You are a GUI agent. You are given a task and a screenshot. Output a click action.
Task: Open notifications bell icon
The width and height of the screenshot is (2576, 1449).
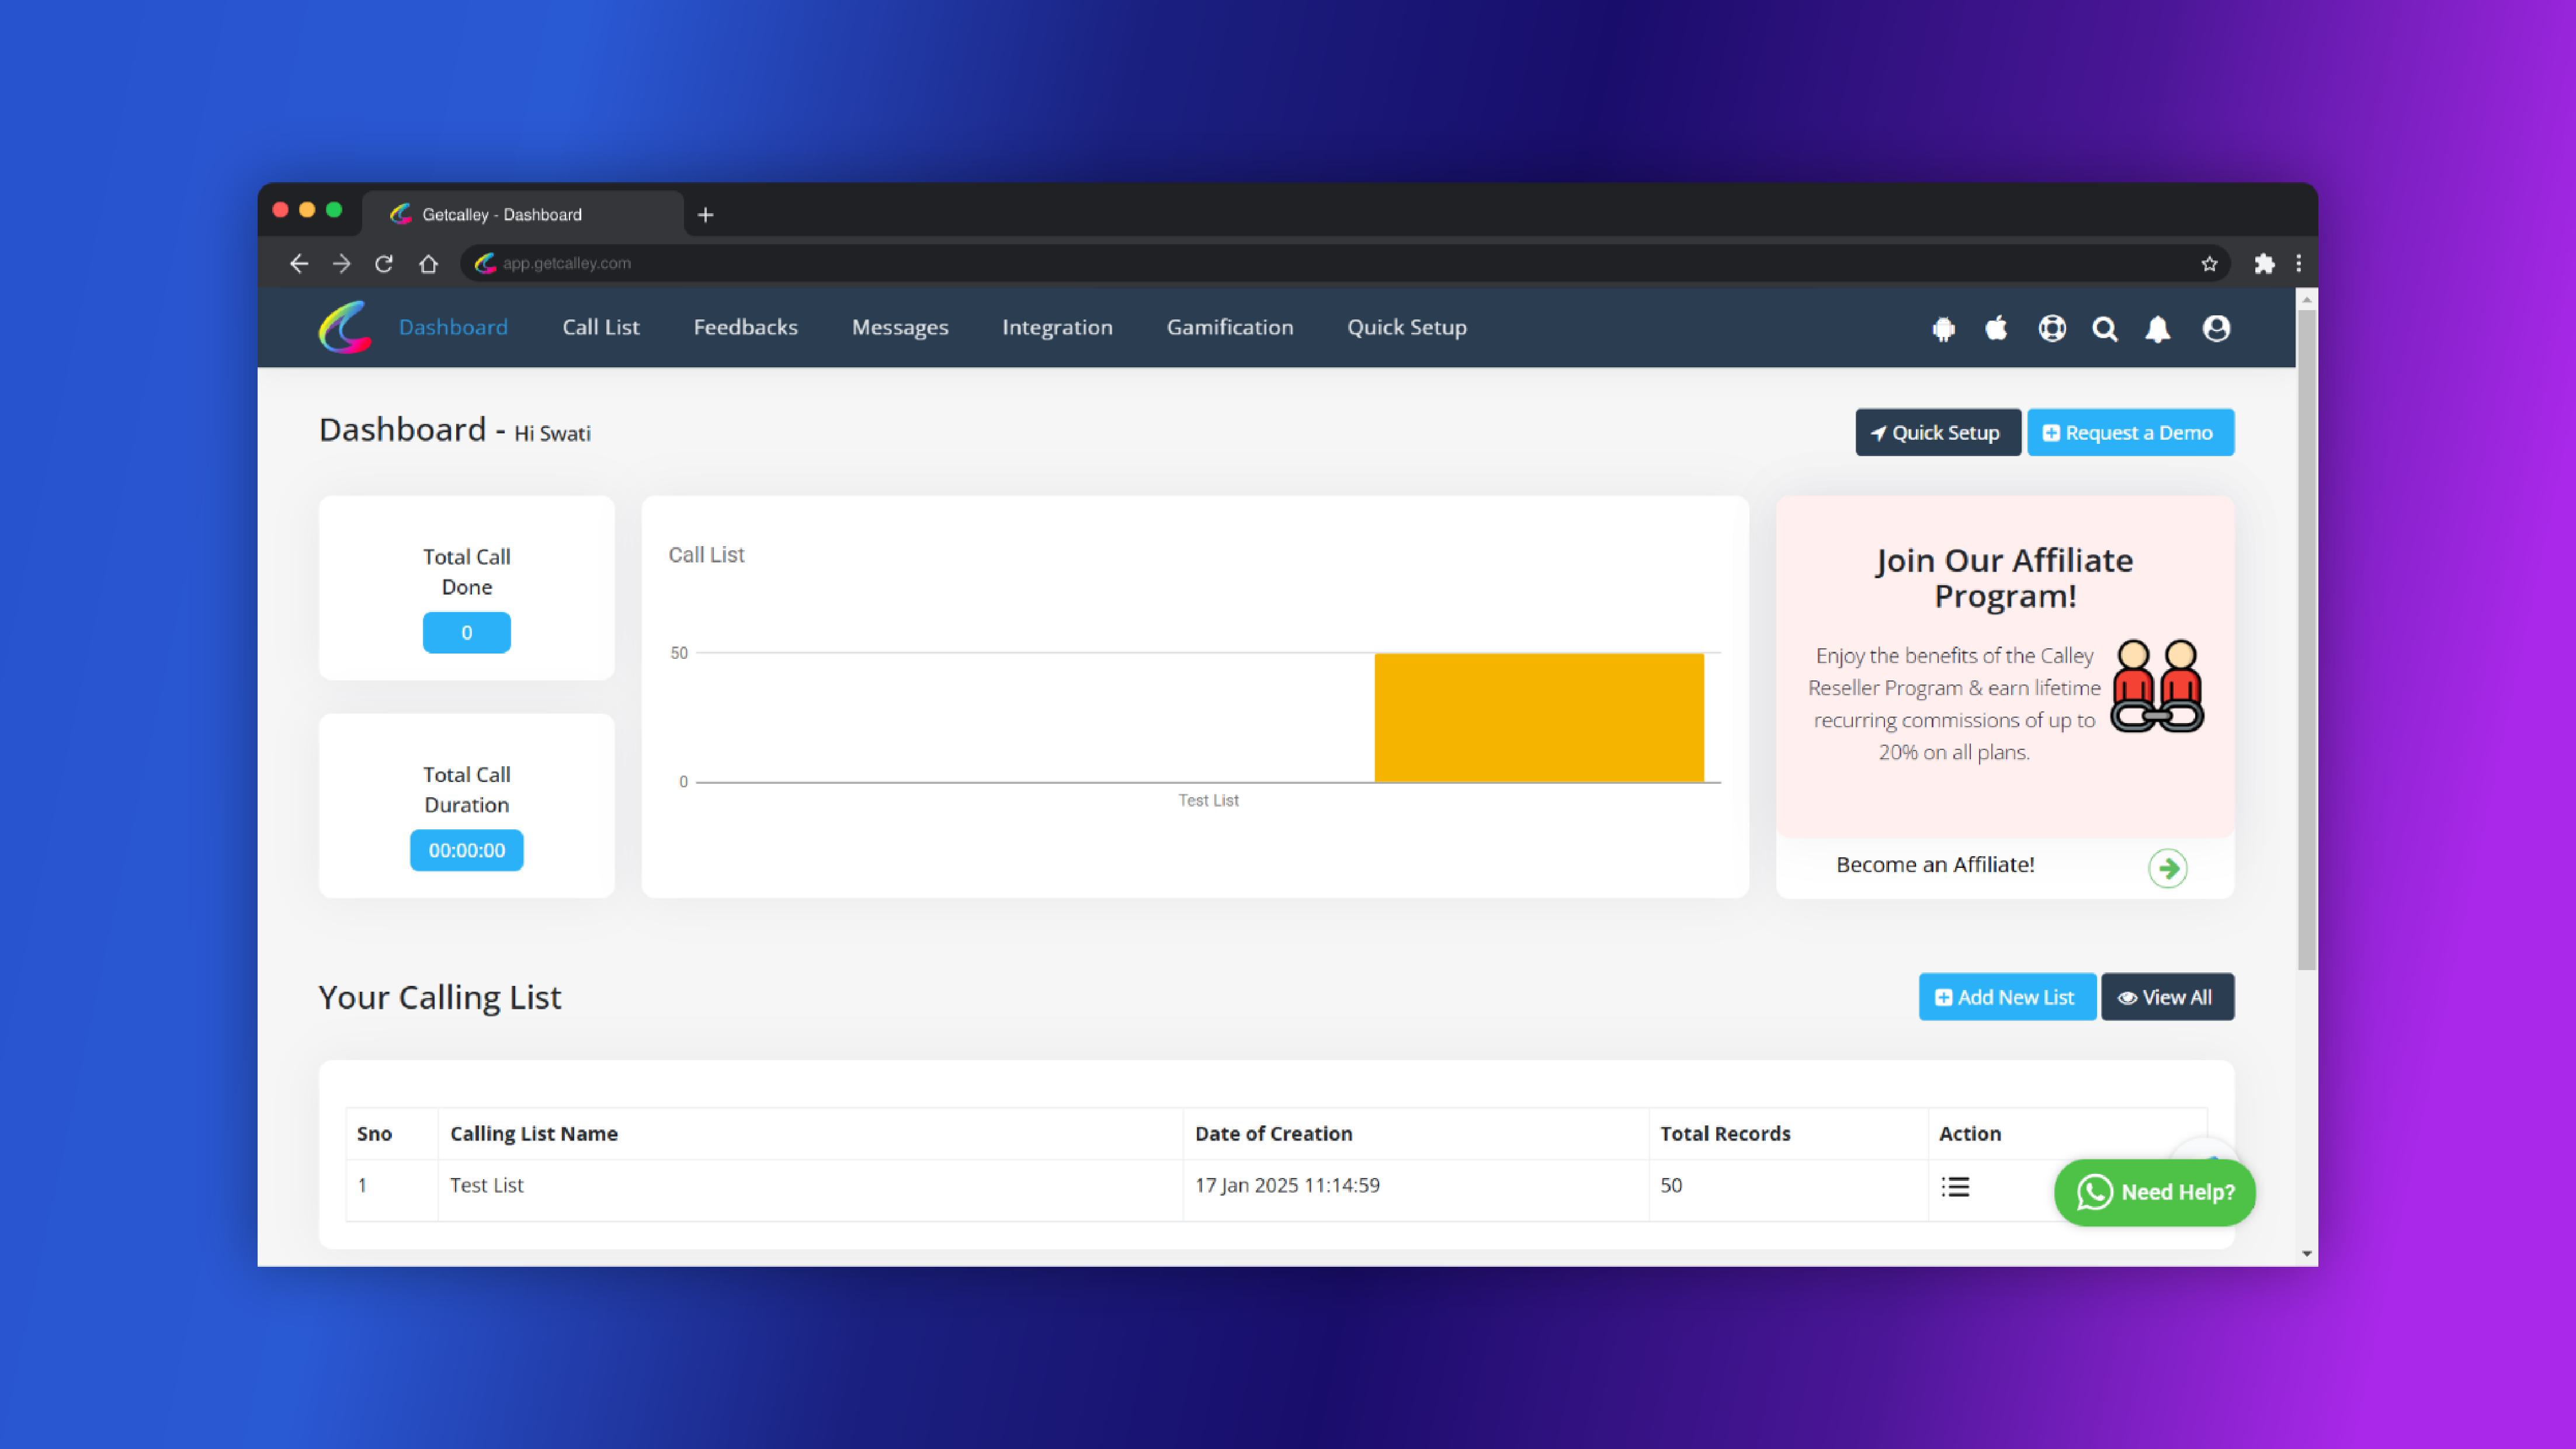2158,329
